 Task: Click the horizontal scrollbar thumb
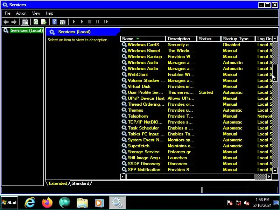(x=190, y=177)
